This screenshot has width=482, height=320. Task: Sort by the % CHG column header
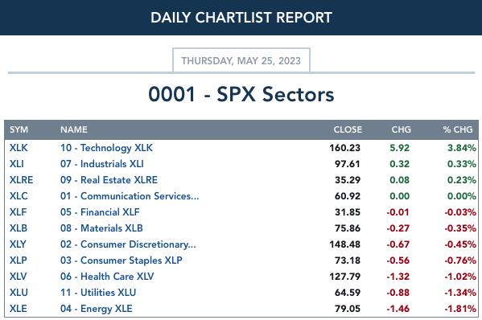458,129
